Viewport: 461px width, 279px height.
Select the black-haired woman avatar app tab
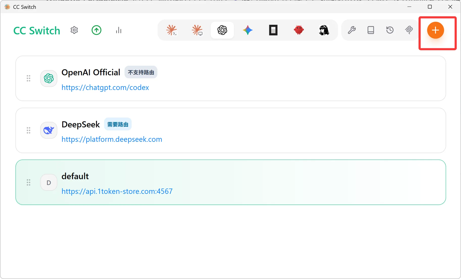point(324,30)
